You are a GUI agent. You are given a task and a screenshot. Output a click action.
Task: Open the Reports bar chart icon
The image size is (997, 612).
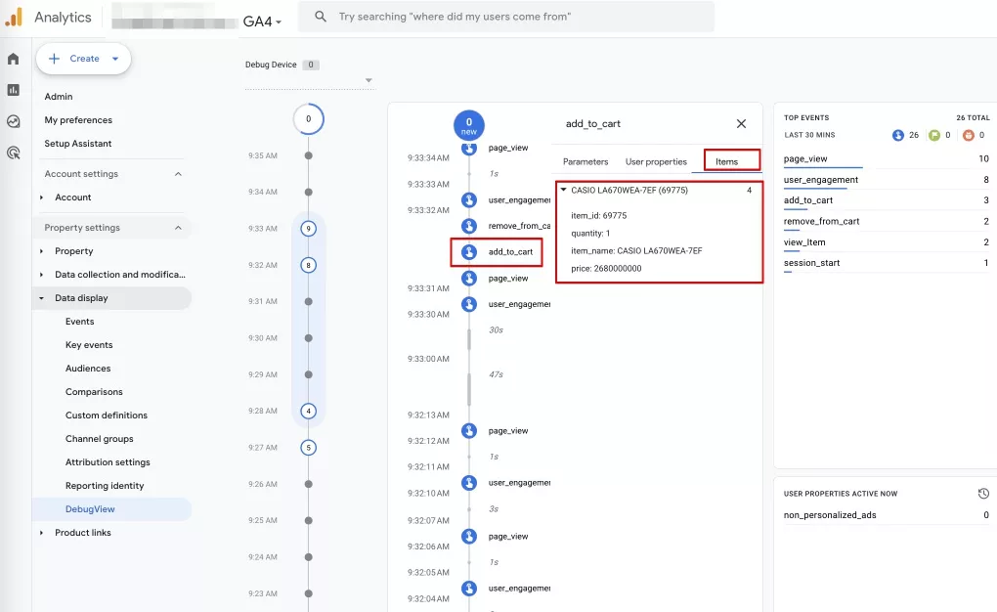(x=14, y=90)
